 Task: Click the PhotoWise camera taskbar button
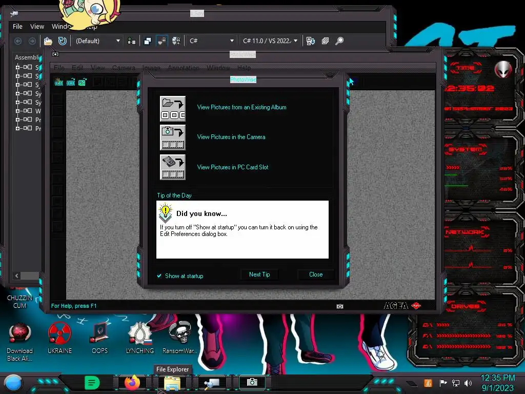252,382
